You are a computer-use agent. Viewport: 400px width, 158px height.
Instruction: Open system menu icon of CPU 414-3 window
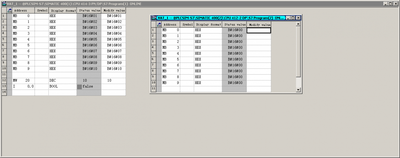(x=4, y=4)
